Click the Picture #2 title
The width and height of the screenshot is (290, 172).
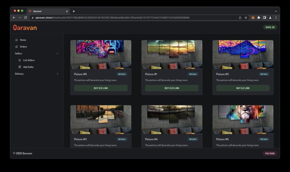tap(222, 74)
